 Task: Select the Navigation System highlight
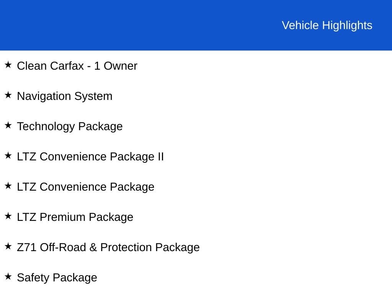[65, 96]
